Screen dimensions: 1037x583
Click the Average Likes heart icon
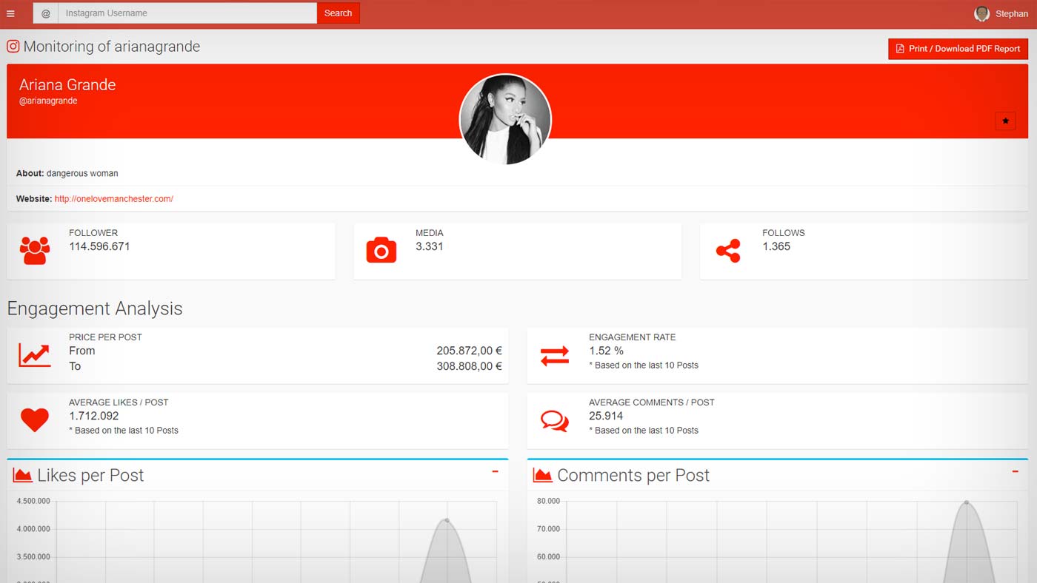[35, 420]
